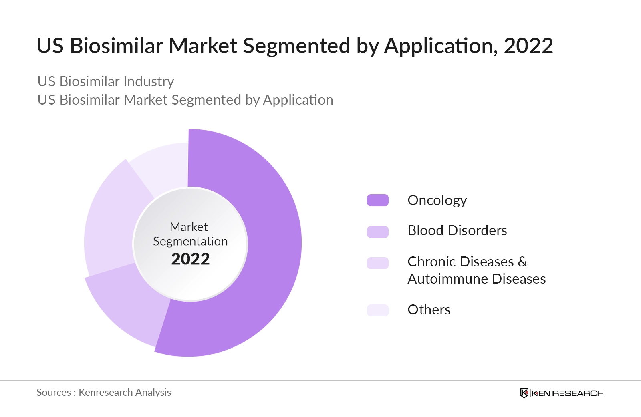
Task: Click the Market Segmentation 2022 center circle
Action: point(190,244)
